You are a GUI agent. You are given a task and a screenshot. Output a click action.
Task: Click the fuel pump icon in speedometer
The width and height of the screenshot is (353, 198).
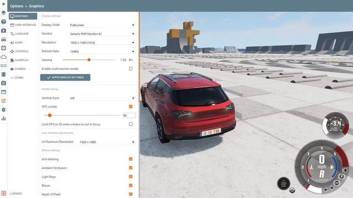332,167
